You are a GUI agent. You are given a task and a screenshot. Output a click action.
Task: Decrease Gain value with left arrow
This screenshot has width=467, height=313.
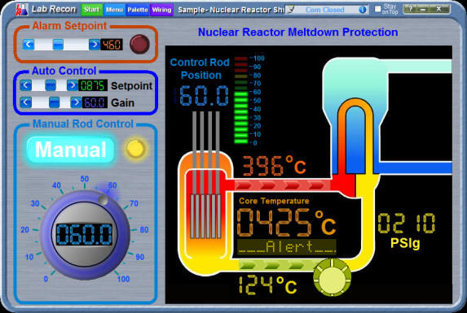pos(25,102)
